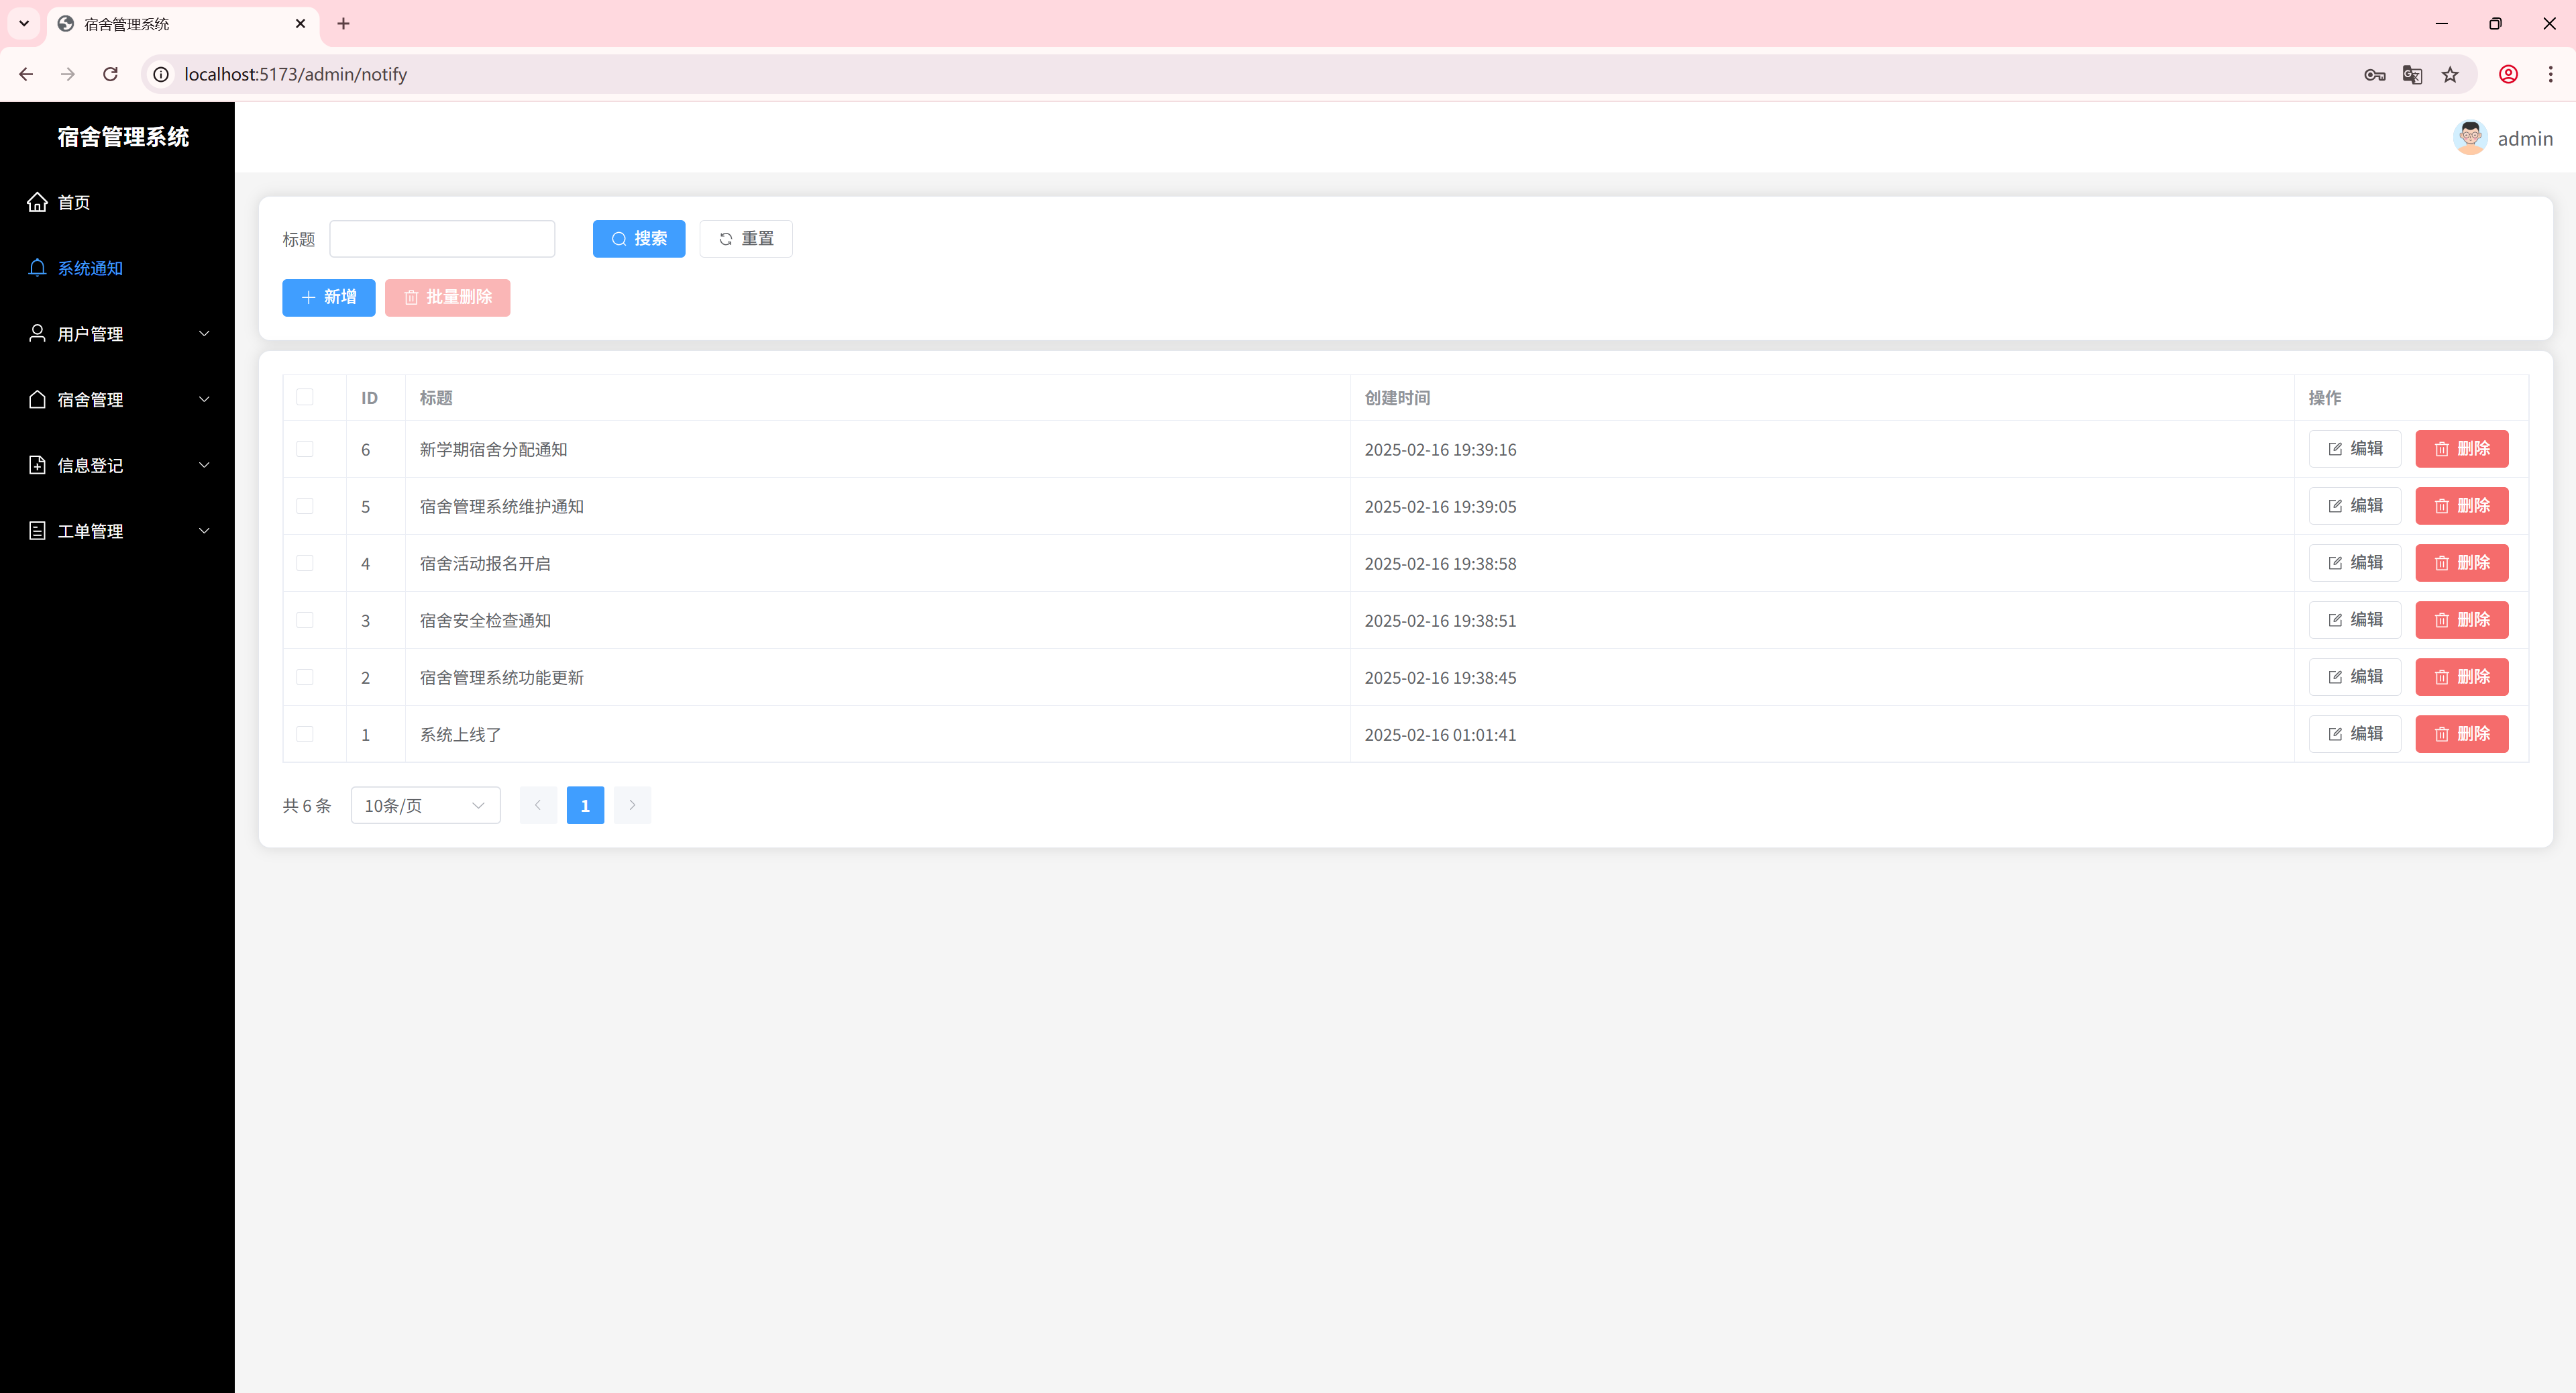The width and height of the screenshot is (2576, 1393).
Task: Focus the 标题 search input field
Action: tap(442, 238)
